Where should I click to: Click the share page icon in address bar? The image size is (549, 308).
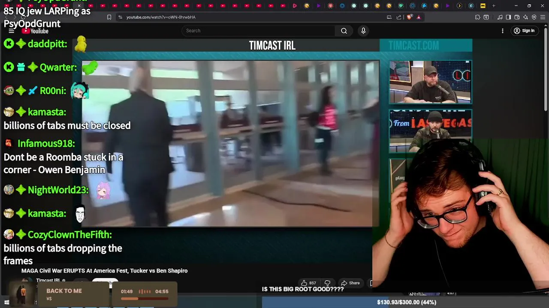coord(399,17)
